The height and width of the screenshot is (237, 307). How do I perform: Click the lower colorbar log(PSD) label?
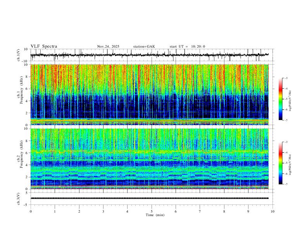(x=290, y=165)
